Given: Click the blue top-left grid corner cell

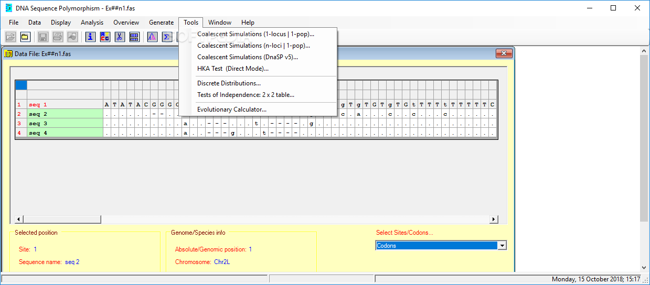Looking at the screenshot, I should [x=21, y=85].
